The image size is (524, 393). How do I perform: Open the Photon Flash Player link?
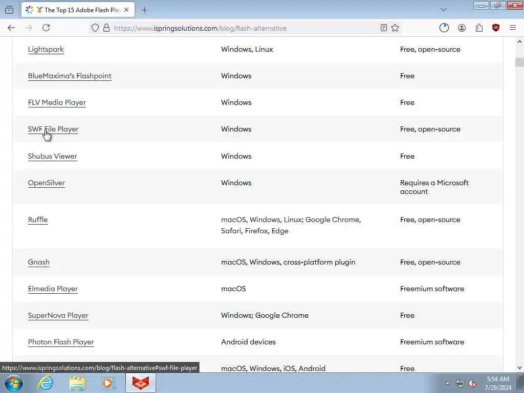61,342
